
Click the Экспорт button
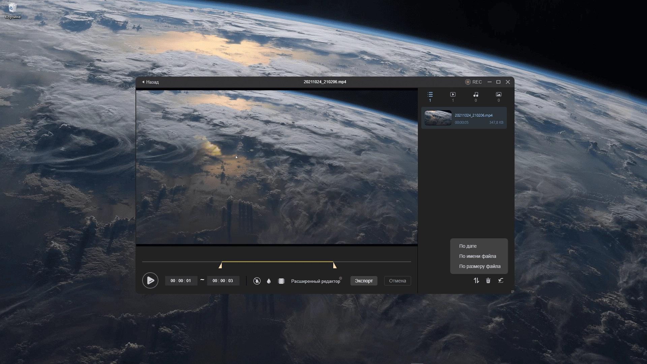click(x=364, y=281)
